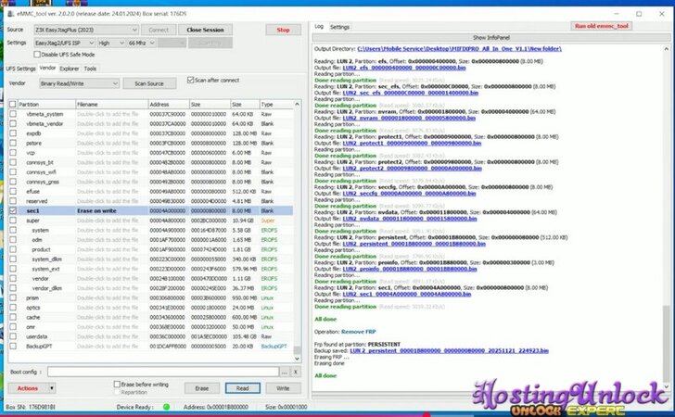Screen dimensions: 675x417
Task: Check Erase before writing option
Action: click(x=117, y=384)
